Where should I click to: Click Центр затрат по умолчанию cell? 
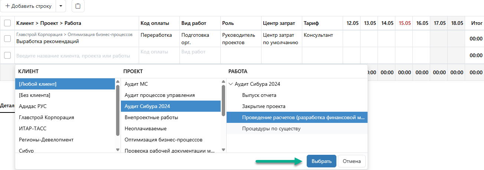pos(281,39)
